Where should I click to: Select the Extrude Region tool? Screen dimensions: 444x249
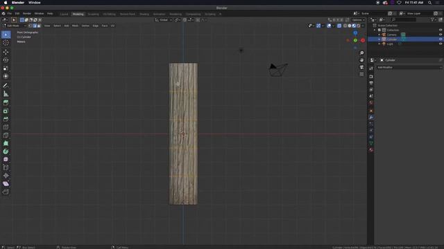click(6, 103)
